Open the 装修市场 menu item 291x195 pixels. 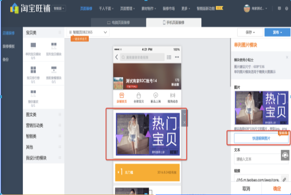168,9
